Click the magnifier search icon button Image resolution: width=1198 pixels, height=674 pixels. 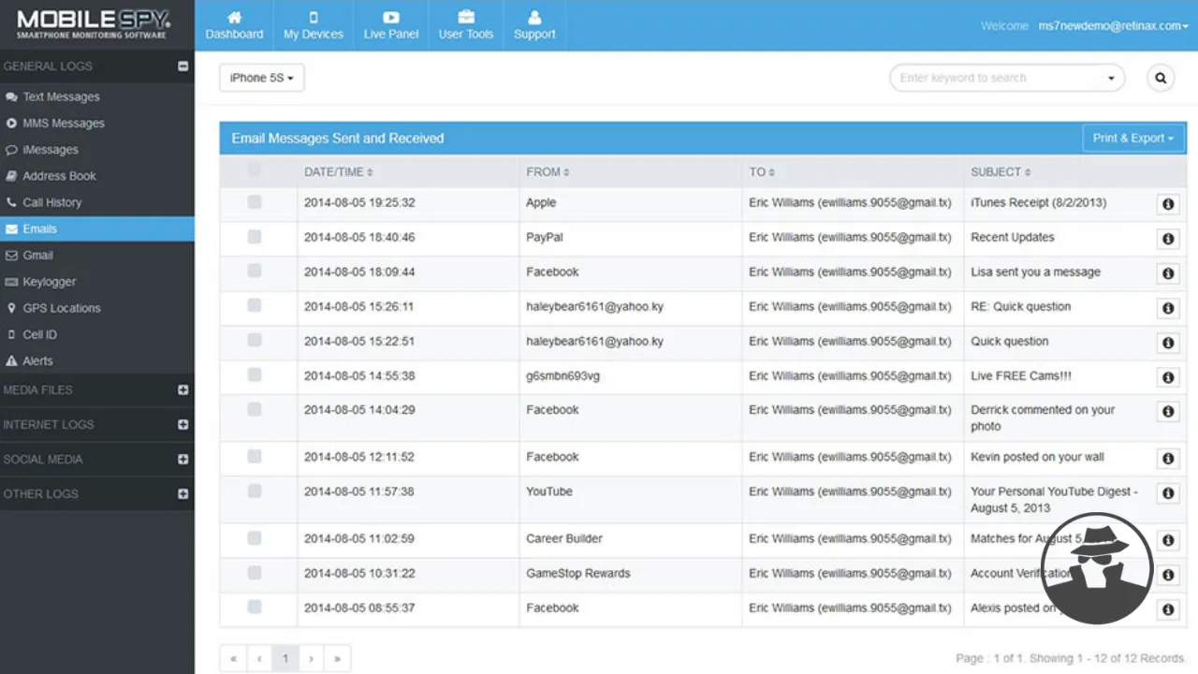(1161, 79)
